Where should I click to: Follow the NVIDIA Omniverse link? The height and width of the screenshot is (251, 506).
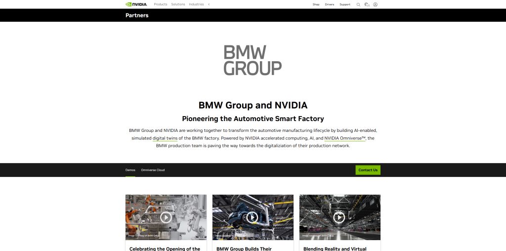[x=344, y=138]
